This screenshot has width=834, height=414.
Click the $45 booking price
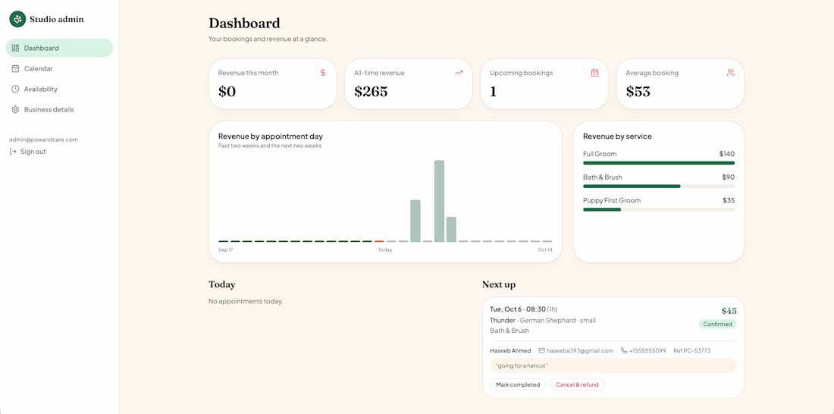click(x=729, y=311)
